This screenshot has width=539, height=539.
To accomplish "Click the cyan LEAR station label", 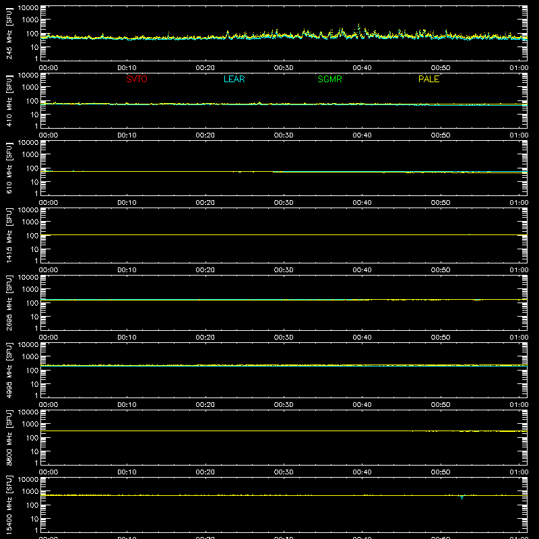I will 234,79.
